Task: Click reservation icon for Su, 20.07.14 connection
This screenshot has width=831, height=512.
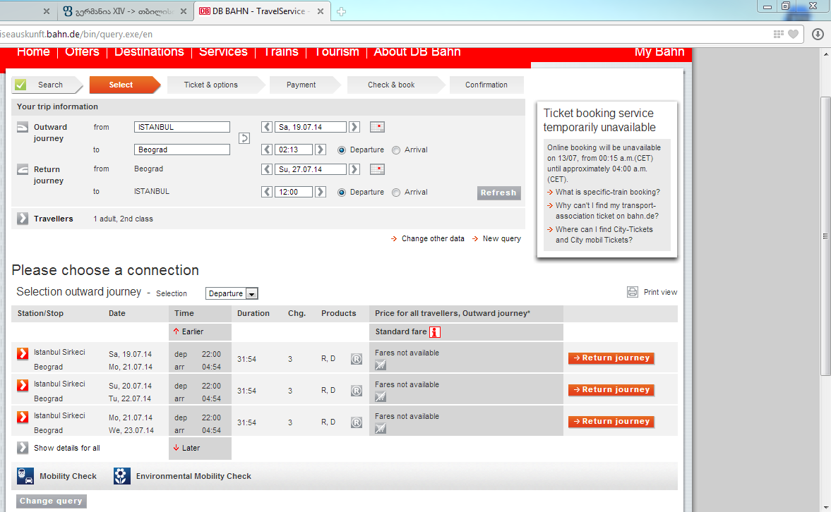Action: (356, 391)
